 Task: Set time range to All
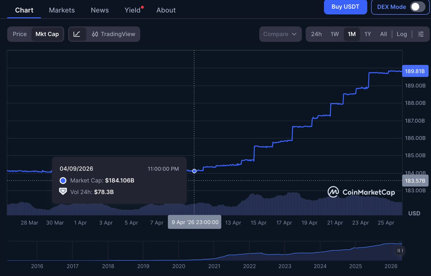(384, 34)
